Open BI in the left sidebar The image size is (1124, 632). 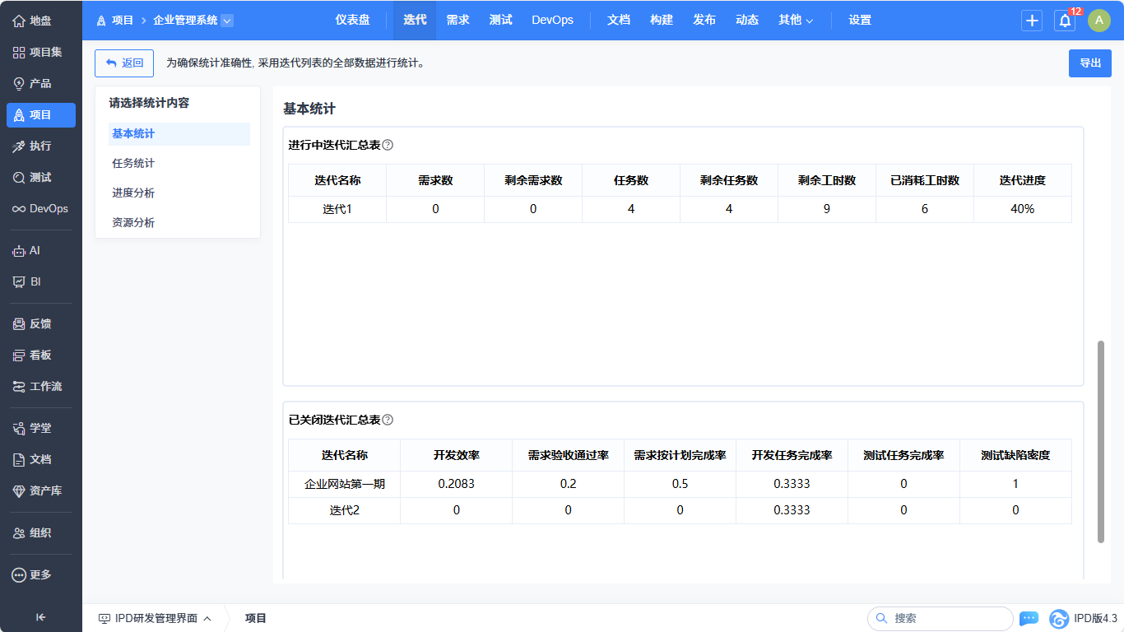pos(35,281)
